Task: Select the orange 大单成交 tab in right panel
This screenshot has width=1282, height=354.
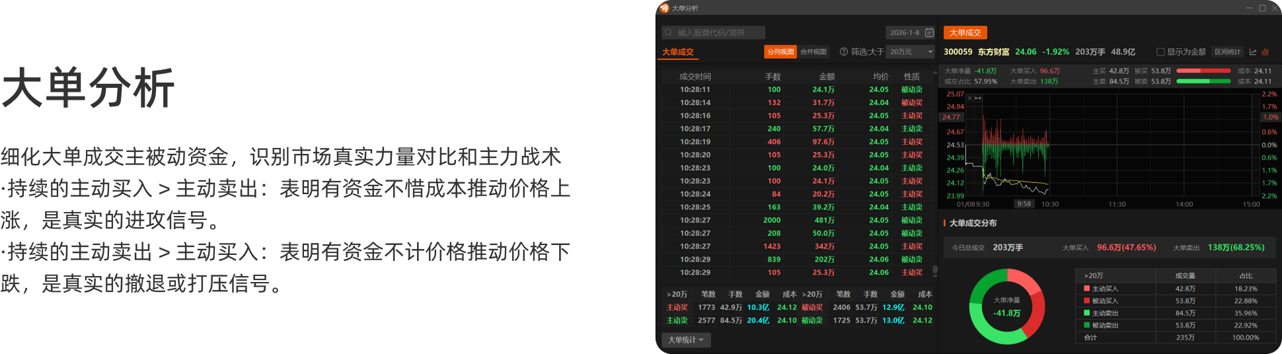Action: pos(965,32)
